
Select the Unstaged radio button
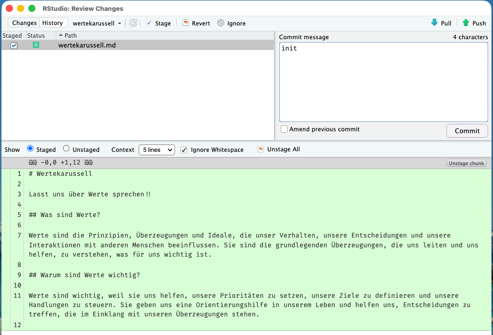(x=67, y=149)
